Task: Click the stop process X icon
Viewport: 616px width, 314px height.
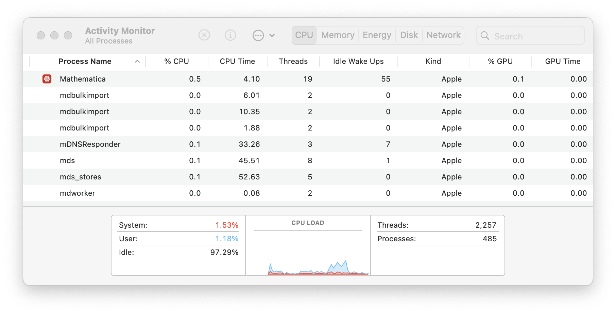Action: point(204,35)
